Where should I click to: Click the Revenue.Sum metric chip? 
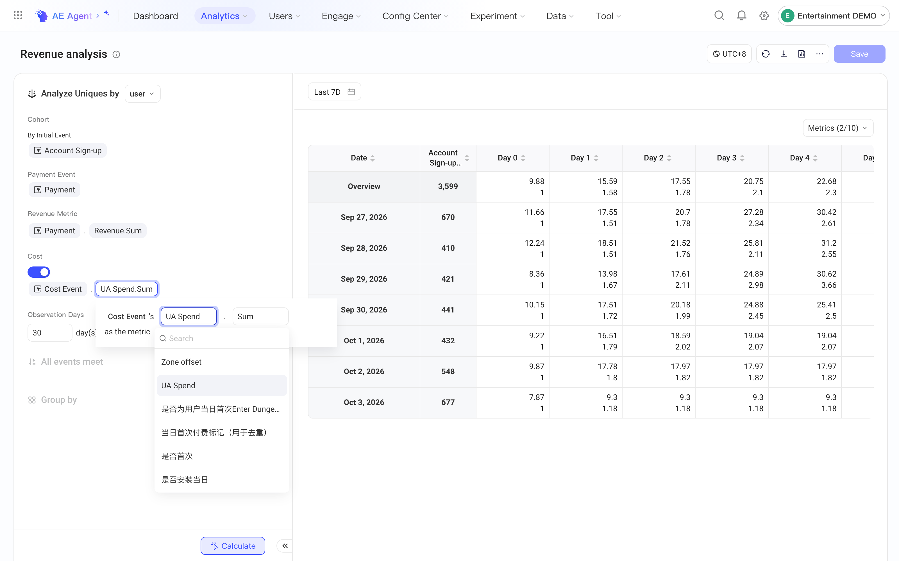click(x=118, y=230)
